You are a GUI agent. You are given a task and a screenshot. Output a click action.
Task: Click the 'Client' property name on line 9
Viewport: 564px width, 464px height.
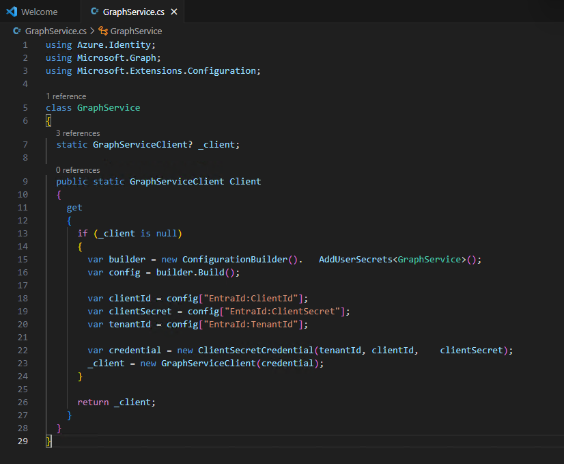245,181
